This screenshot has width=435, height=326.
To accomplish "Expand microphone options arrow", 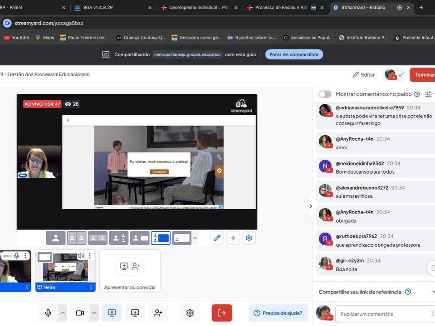I will click(x=63, y=313).
